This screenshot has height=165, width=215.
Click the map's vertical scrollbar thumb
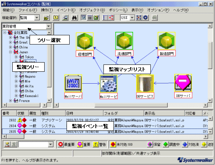(x=210, y=55)
